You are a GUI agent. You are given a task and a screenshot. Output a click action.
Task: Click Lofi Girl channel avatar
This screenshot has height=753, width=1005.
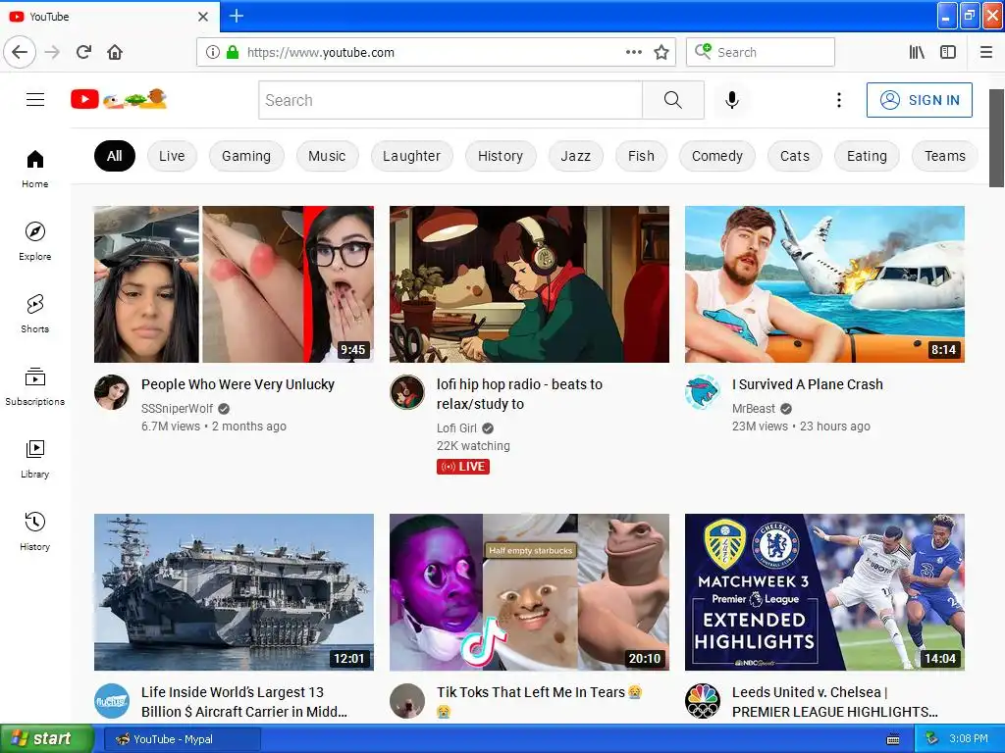point(407,392)
